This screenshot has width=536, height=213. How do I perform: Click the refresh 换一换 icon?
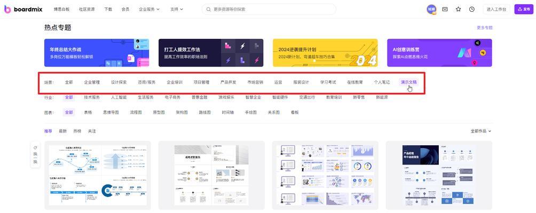coord(35,148)
